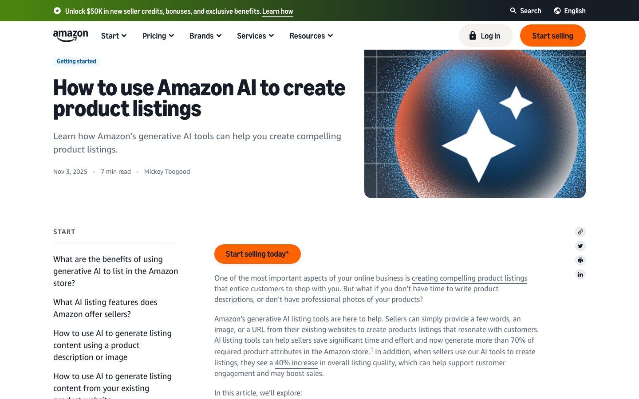Expand the Services menu chevron

tap(271, 36)
